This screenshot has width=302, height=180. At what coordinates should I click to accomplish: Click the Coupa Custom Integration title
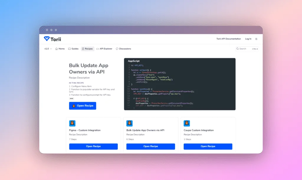[198, 130]
